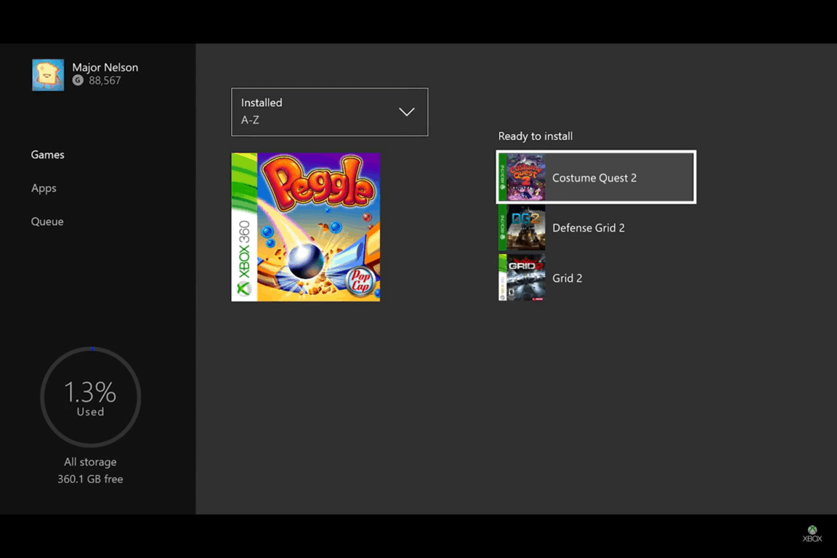
Task: Open the Peggle game tile
Action: tap(306, 227)
